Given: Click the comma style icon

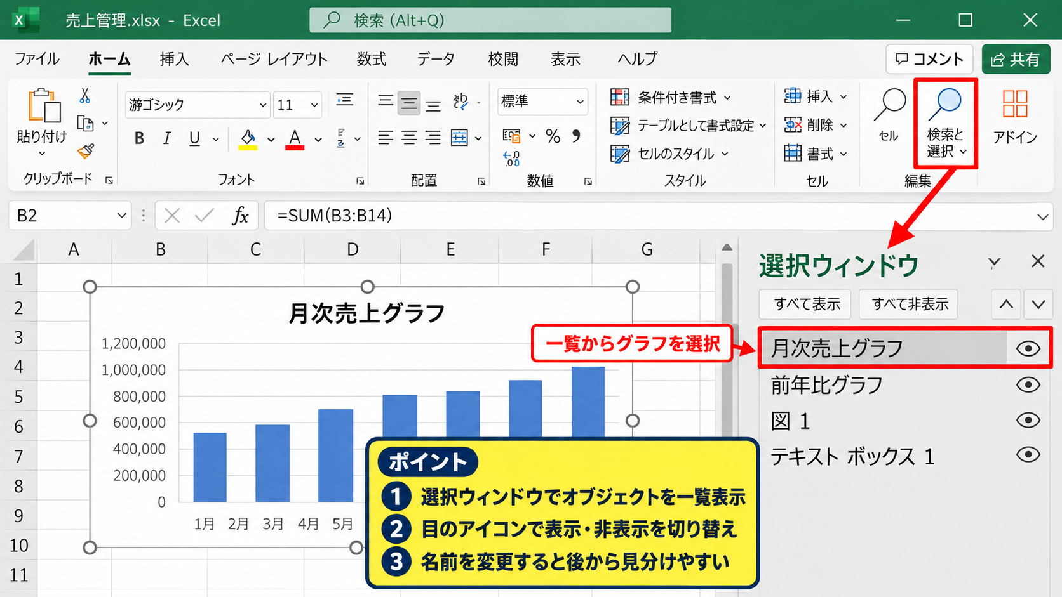Looking at the screenshot, I should point(576,136).
